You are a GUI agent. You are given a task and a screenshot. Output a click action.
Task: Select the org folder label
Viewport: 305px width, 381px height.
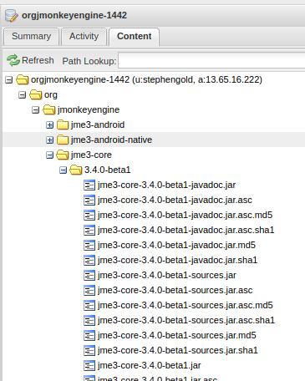click(51, 94)
